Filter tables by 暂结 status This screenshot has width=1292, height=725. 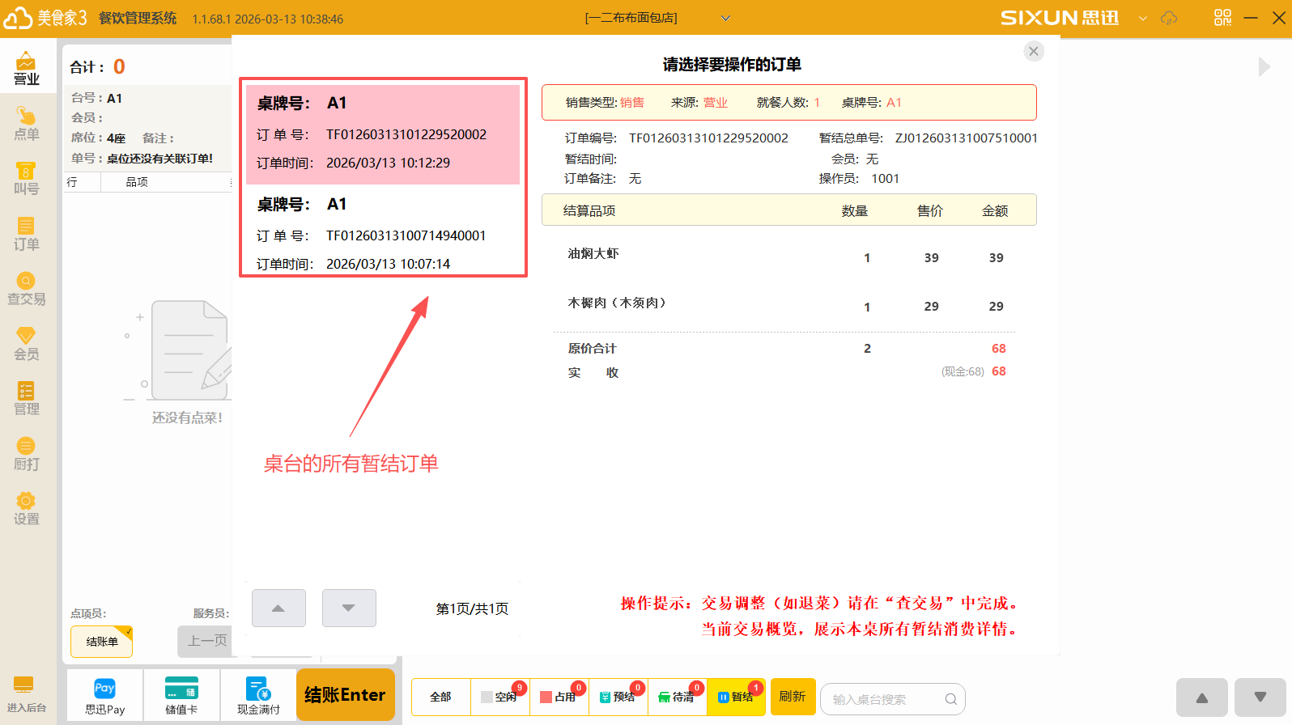click(x=736, y=697)
